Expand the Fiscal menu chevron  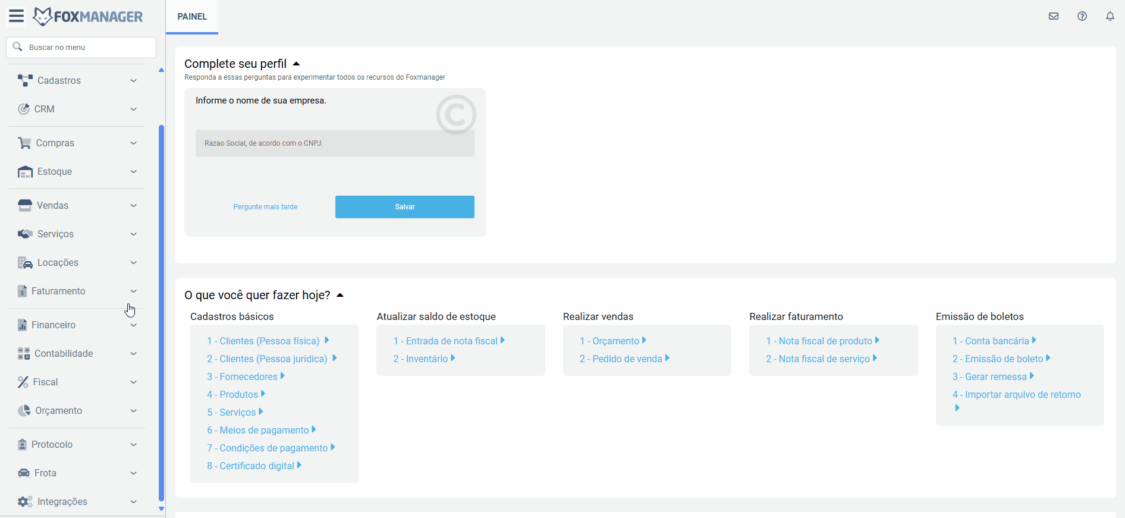coord(133,382)
